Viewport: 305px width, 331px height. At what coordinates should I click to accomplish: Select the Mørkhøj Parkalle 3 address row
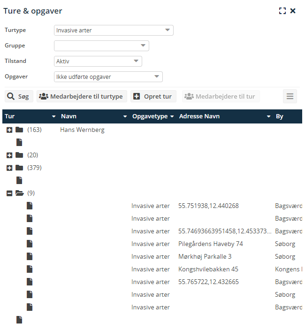tap(205, 256)
